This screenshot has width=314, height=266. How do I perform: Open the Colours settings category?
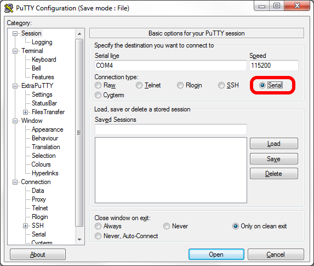[x=41, y=164]
